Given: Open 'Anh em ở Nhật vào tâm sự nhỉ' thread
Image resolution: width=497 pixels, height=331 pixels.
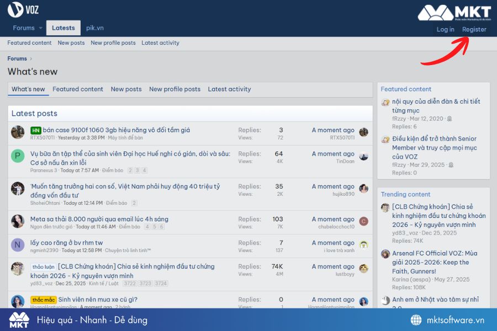Looking at the screenshot, I should click(x=435, y=302).
